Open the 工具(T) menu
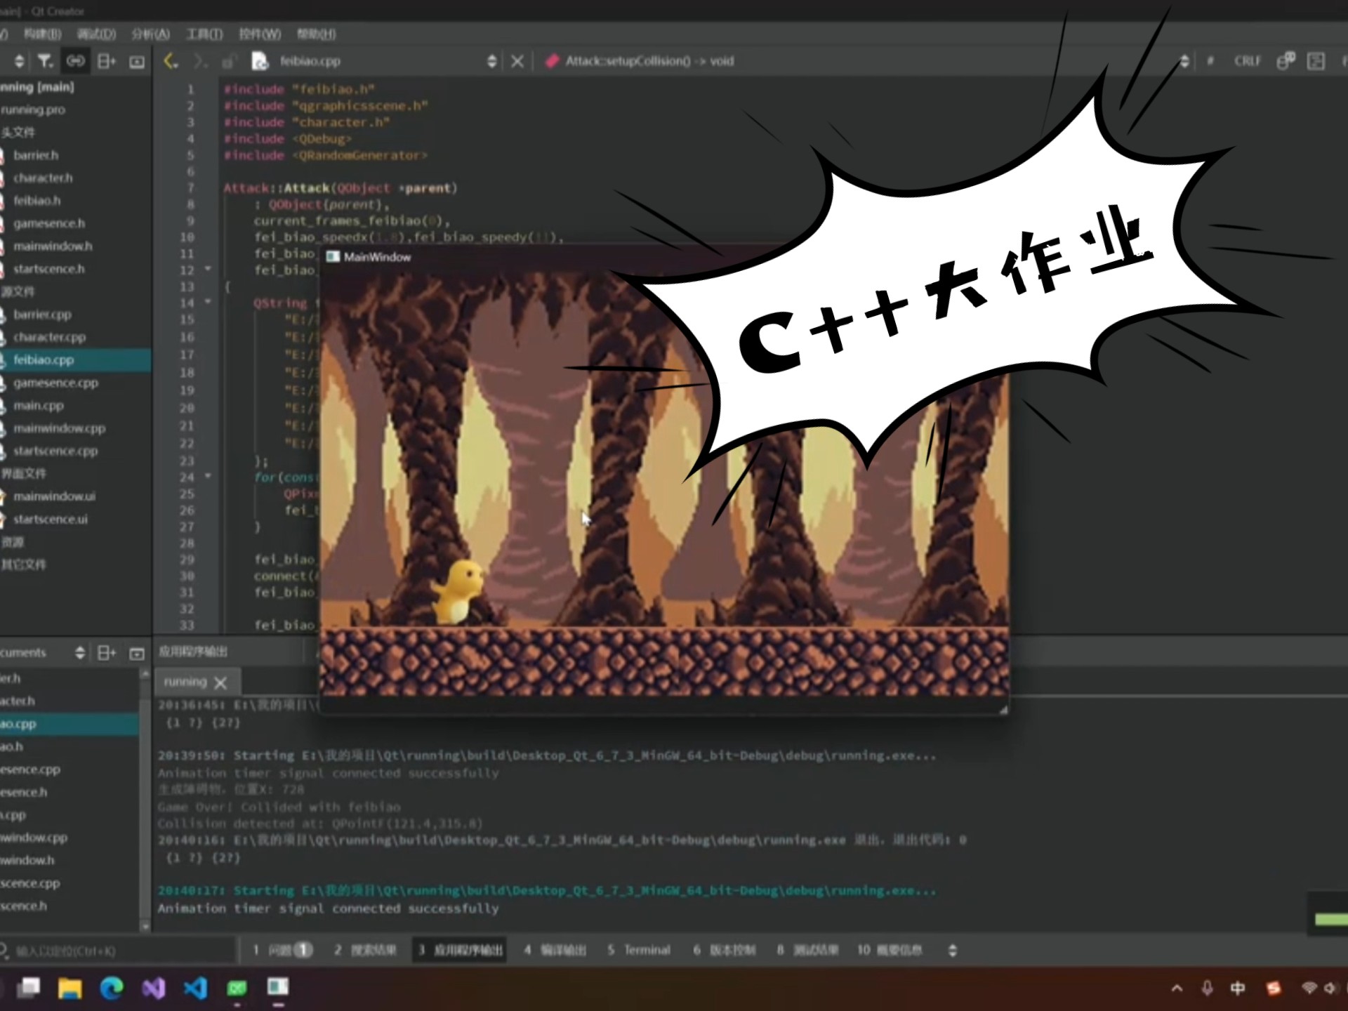 tap(204, 34)
